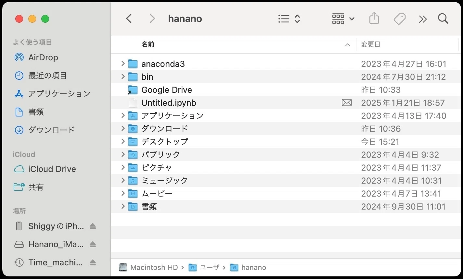This screenshot has height=279, width=463.
Task: Click the Tags toolbar icon
Action: pos(399,19)
